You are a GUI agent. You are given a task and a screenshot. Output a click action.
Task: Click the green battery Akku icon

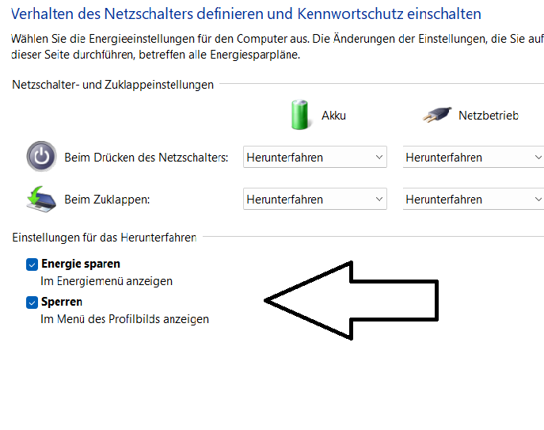[x=300, y=115]
